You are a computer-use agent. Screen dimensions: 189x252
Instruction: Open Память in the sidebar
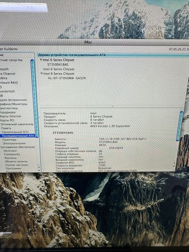point(6,128)
